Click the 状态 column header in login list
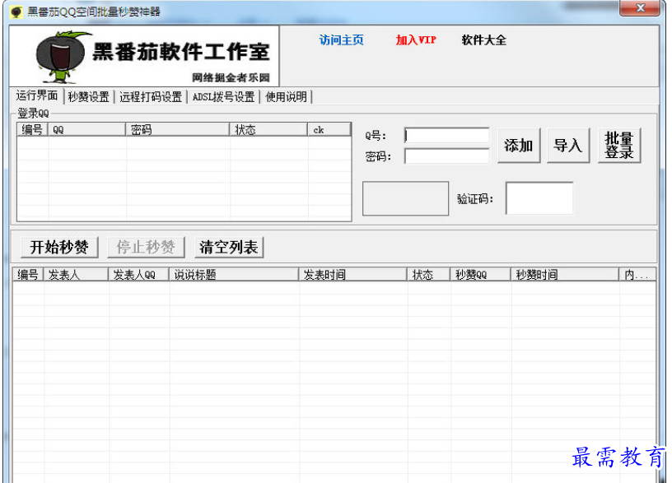Screen dimensions: 672x483 click(x=268, y=129)
